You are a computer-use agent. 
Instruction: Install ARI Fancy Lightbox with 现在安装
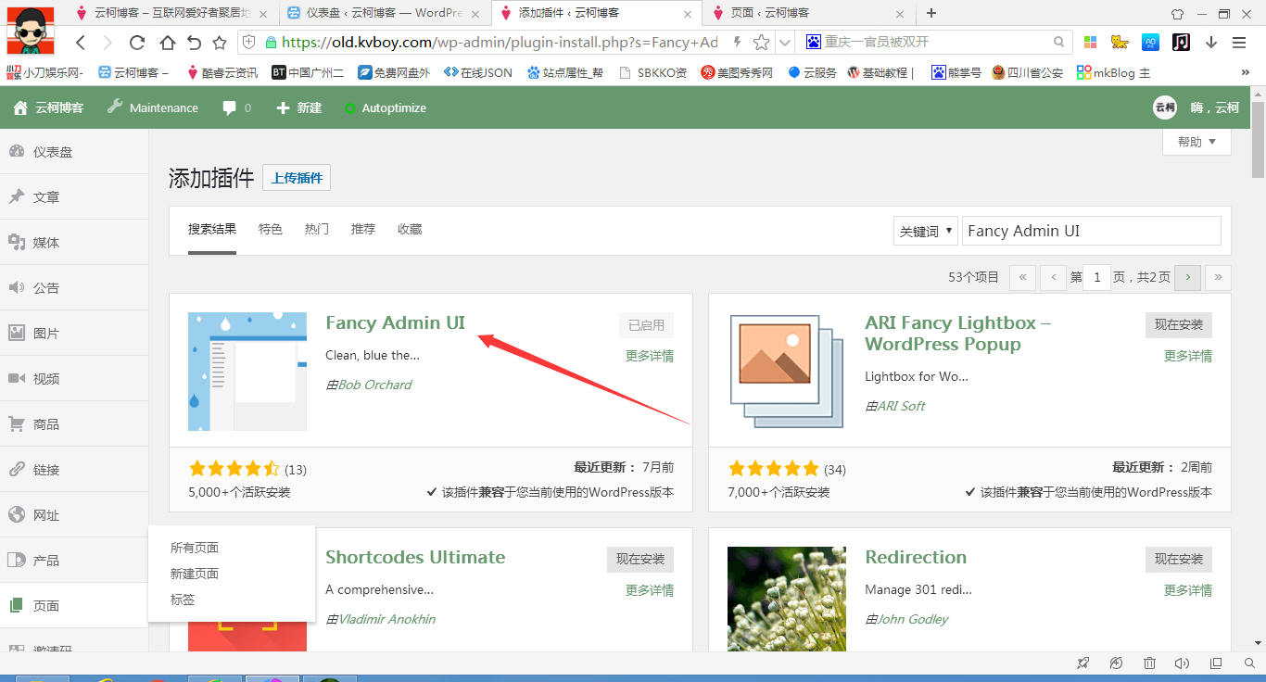tap(1179, 325)
